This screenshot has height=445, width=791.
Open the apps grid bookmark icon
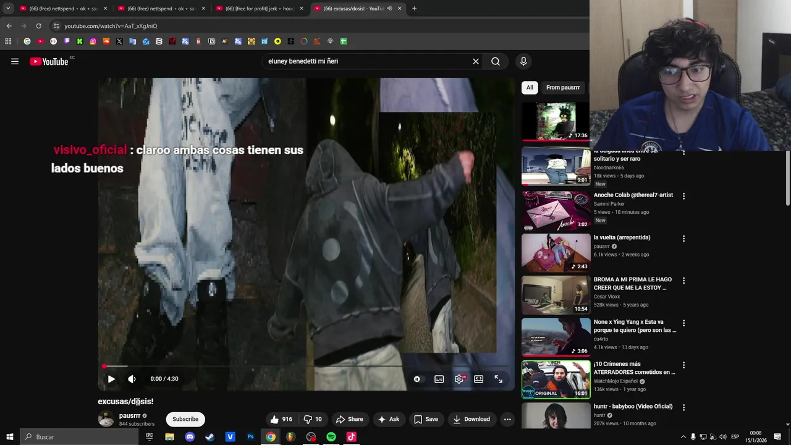tap(8, 41)
